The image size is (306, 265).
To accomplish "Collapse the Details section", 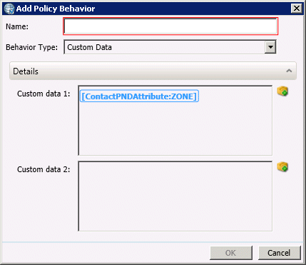I will (289, 71).
